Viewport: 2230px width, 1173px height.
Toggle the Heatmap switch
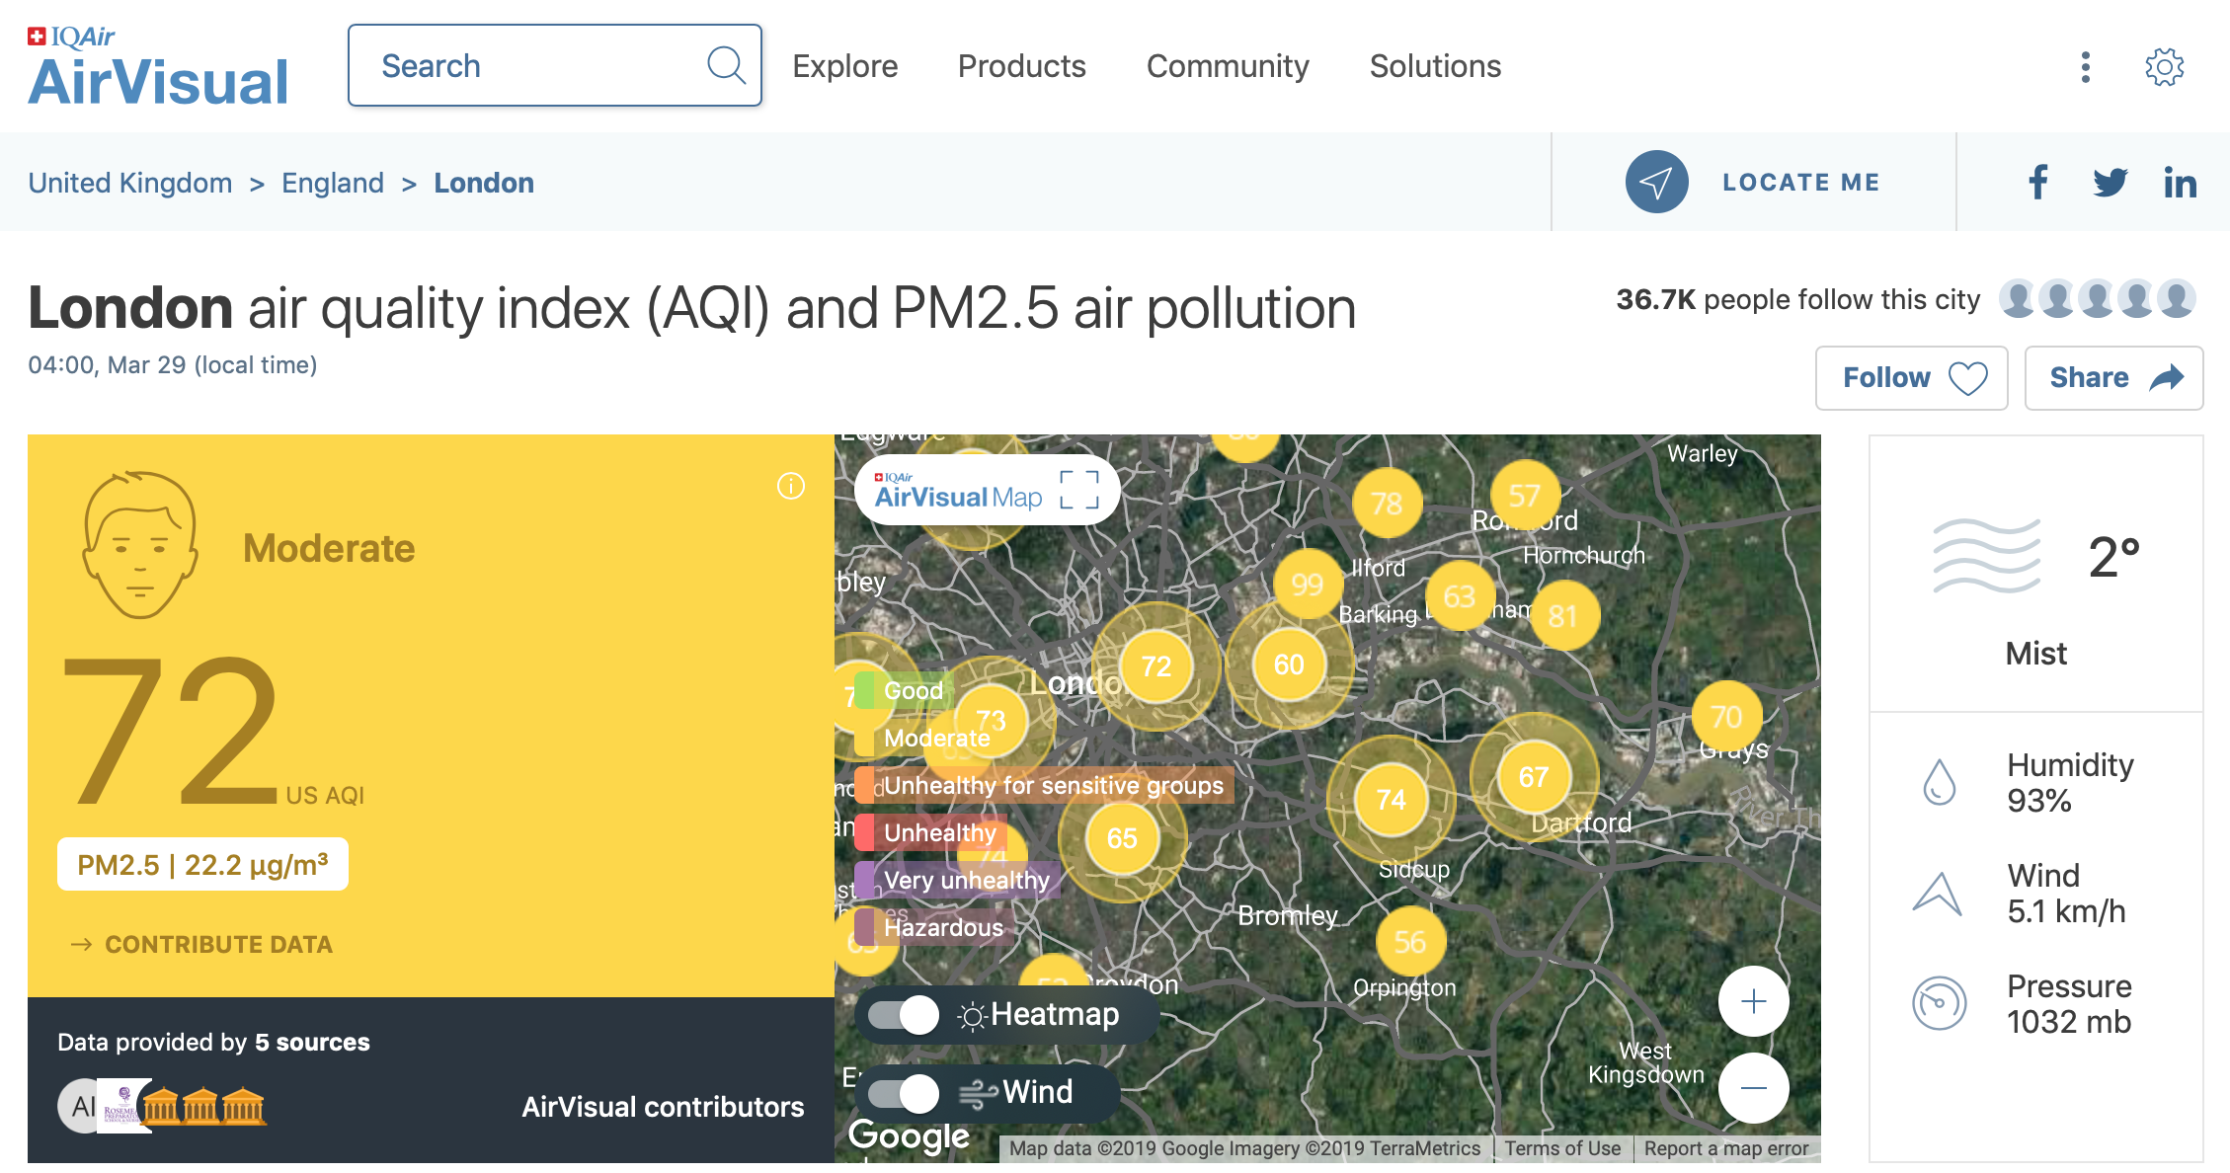(904, 1014)
